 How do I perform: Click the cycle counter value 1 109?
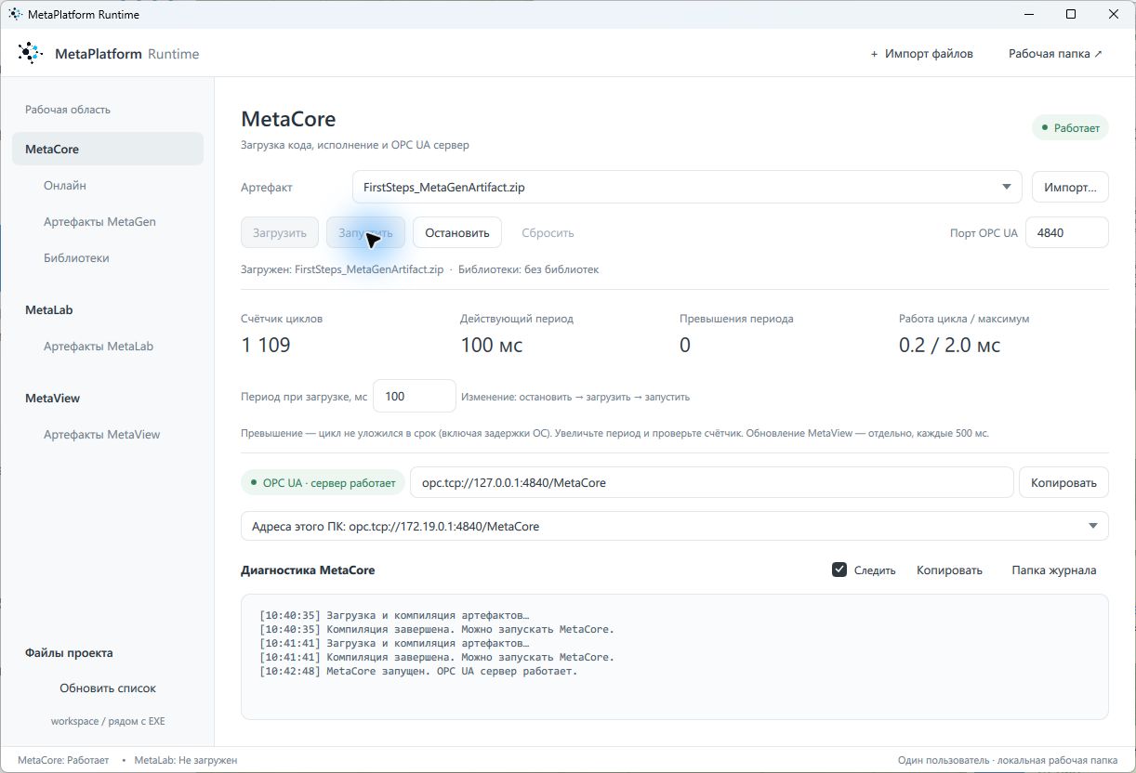pos(265,345)
